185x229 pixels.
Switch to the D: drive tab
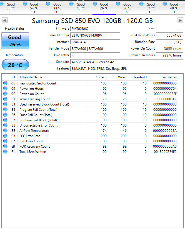[x=34, y=8]
